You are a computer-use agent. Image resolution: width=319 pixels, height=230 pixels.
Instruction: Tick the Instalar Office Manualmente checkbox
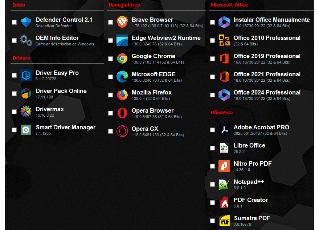[212, 22]
